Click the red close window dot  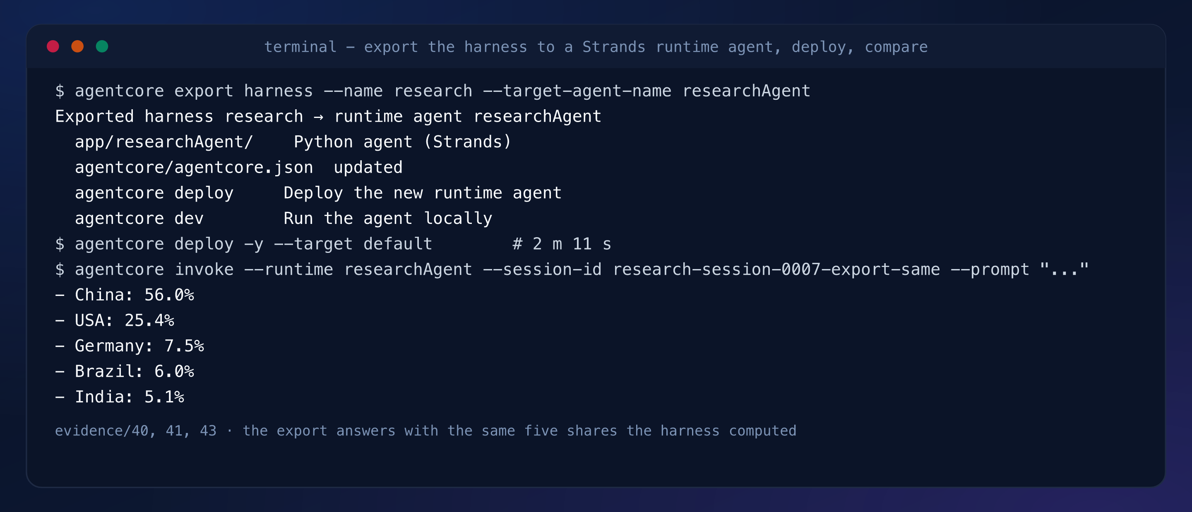(x=53, y=46)
